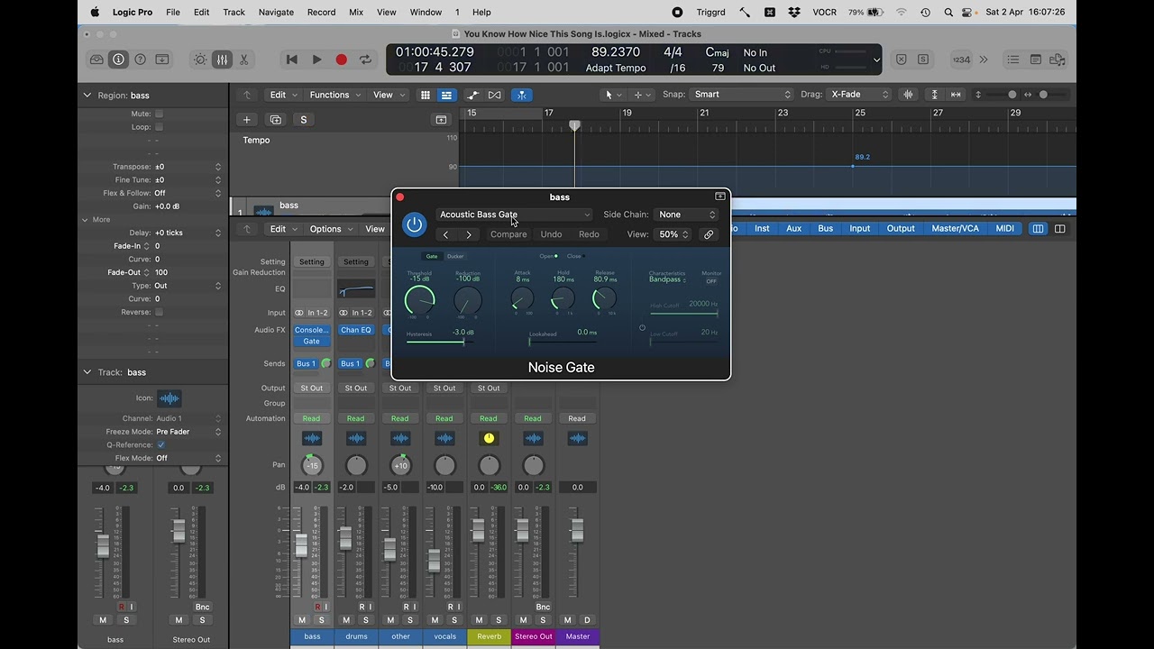
Task: Go to beginning of project
Action: [x=291, y=59]
